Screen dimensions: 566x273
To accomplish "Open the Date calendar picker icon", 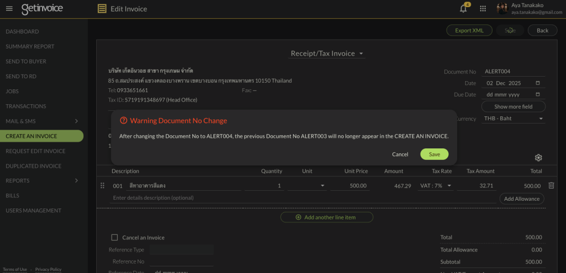I will pos(538,83).
